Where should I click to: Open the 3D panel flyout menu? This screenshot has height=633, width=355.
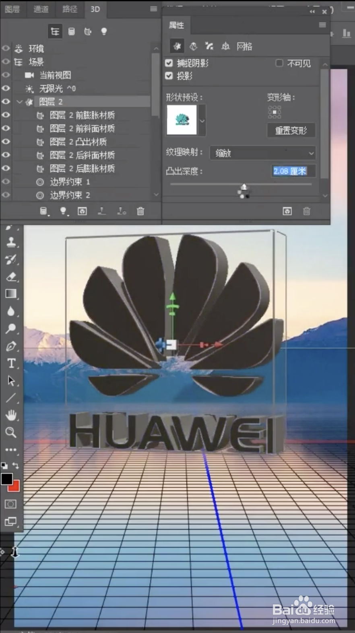click(153, 9)
